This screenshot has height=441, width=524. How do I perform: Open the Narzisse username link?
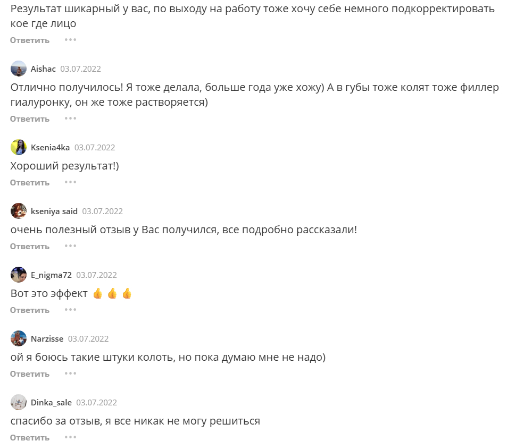(47, 339)
